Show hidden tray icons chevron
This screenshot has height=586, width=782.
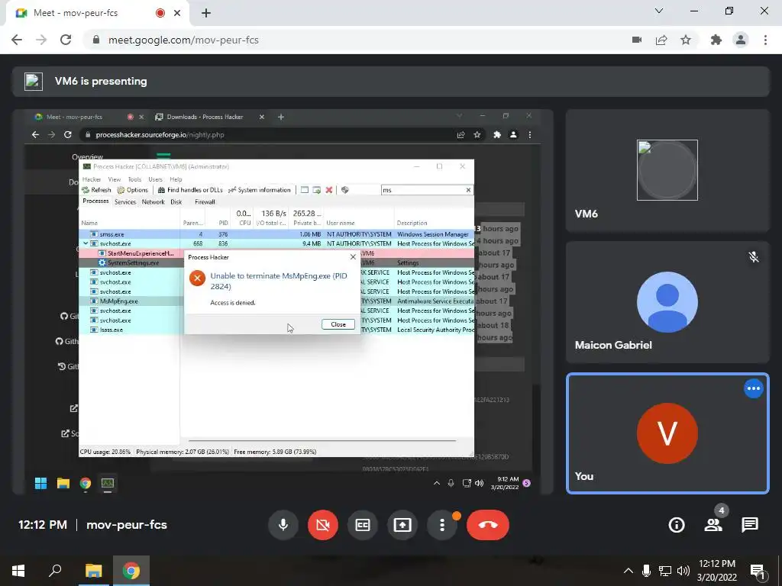pos(628,571)
